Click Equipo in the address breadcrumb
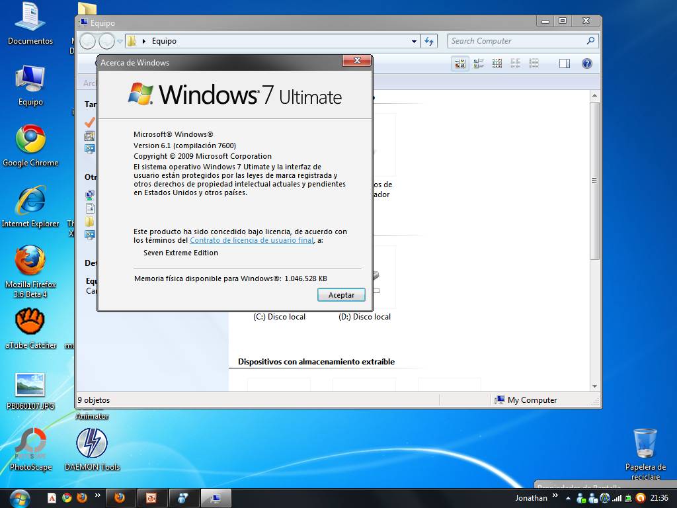 pyautogui.click(x=164, y=41)
